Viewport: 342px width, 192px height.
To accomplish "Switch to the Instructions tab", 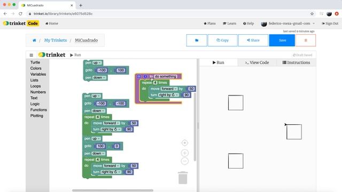I will (296, 62).
